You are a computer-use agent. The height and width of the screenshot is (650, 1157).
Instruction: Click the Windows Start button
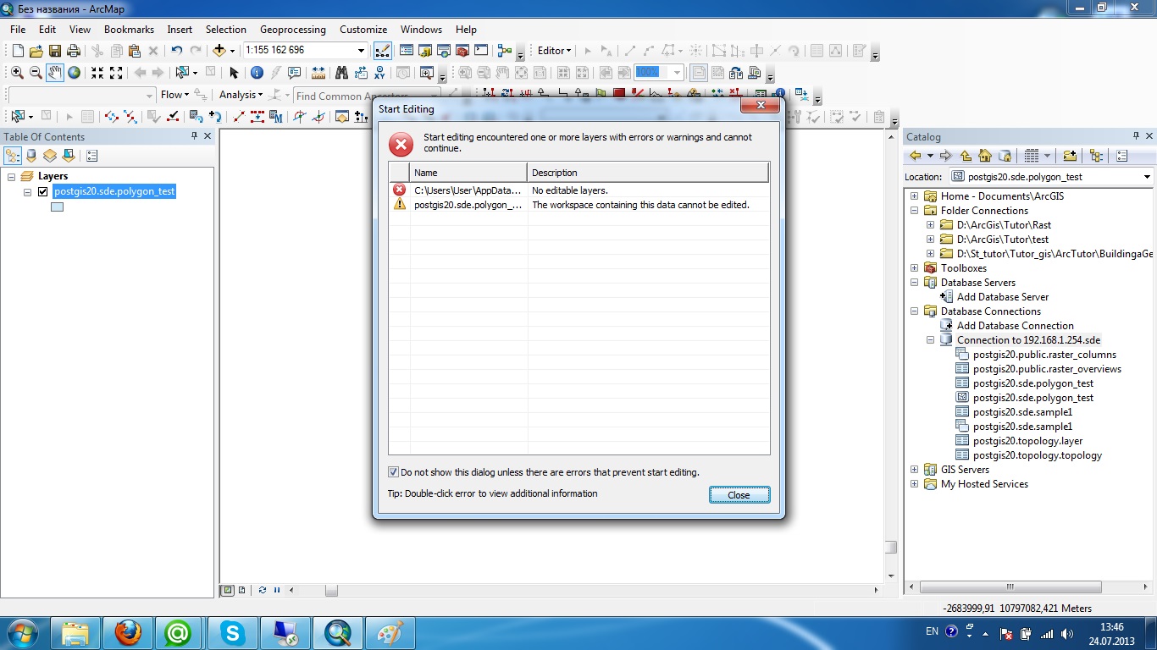21,632
